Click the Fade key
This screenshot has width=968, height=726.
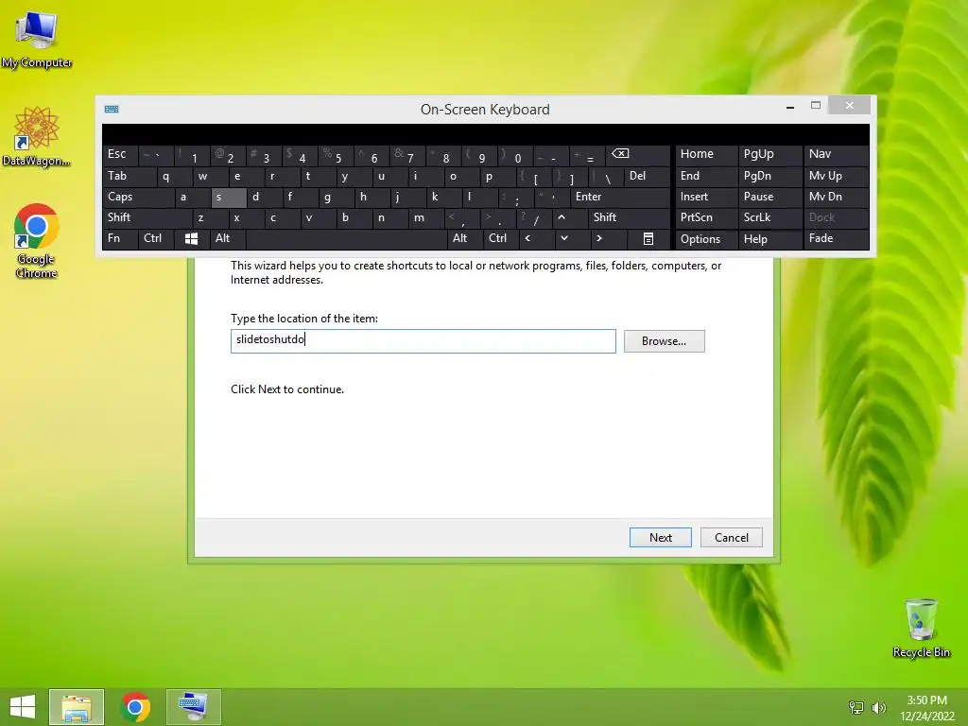coord(836,239)
